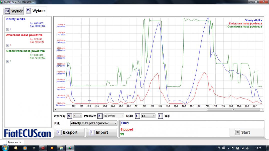The image size is (269, 151).
Task: Click the network signal tray icon
Action: (243, 148)
